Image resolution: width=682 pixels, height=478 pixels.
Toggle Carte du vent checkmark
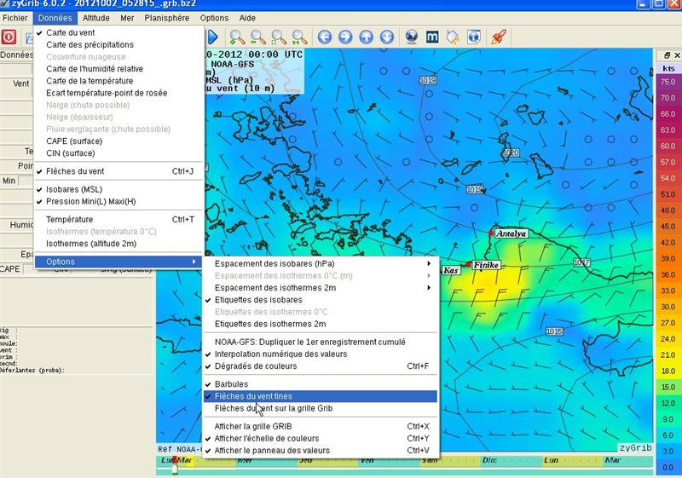[x=118, y=32]
